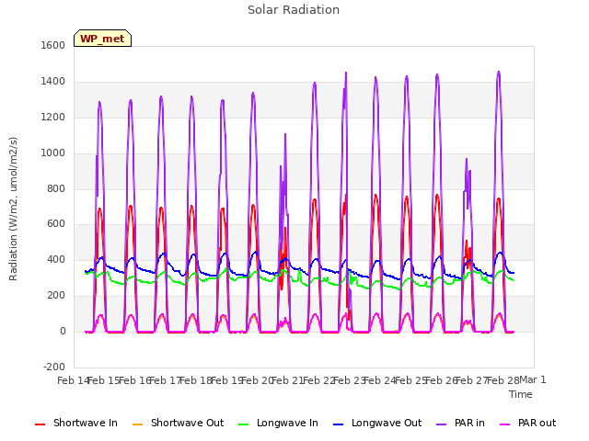Click the Solar Radiation chart title
The width and height of the screenshot is (589, 441).
294,10
